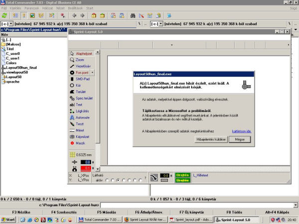Open the left panel [-c-] drive dropdown
This screenshot has width=299, height=224.
[x=11, y=24]
